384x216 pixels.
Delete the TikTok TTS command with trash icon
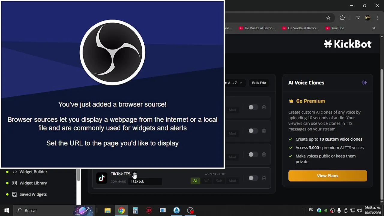[x=264, y=178]
